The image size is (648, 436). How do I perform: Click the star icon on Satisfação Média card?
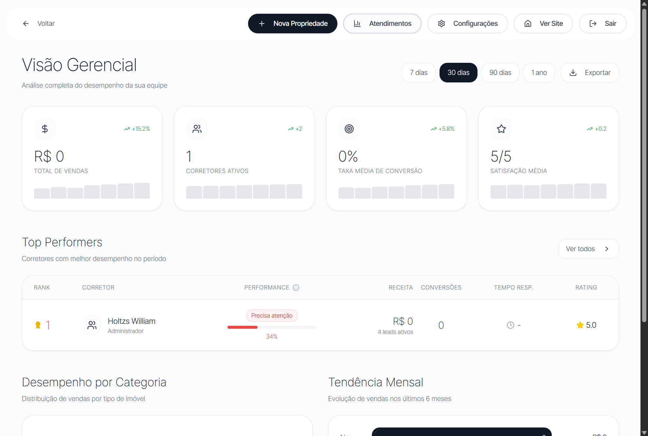coord(501,129)
